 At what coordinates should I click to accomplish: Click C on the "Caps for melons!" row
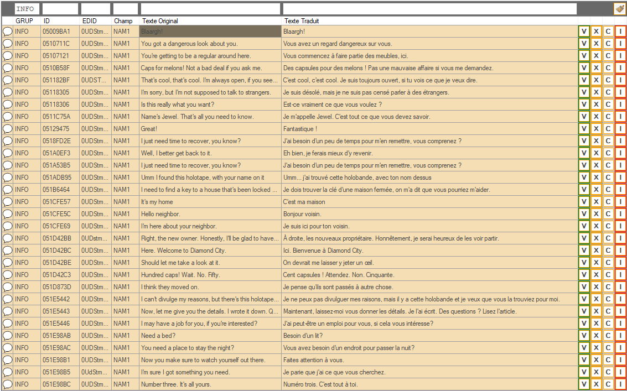pos(608,68)
